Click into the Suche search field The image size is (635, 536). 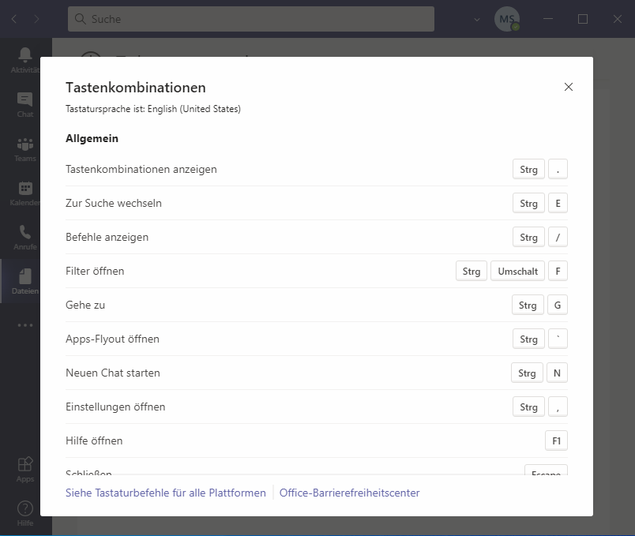(251, 19)
